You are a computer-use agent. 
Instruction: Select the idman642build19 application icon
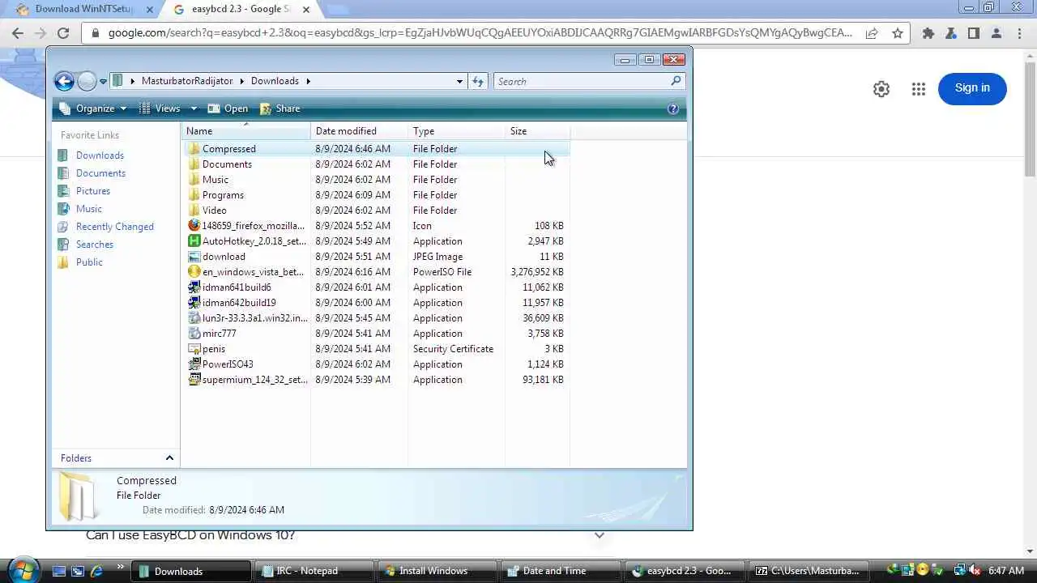194,303
